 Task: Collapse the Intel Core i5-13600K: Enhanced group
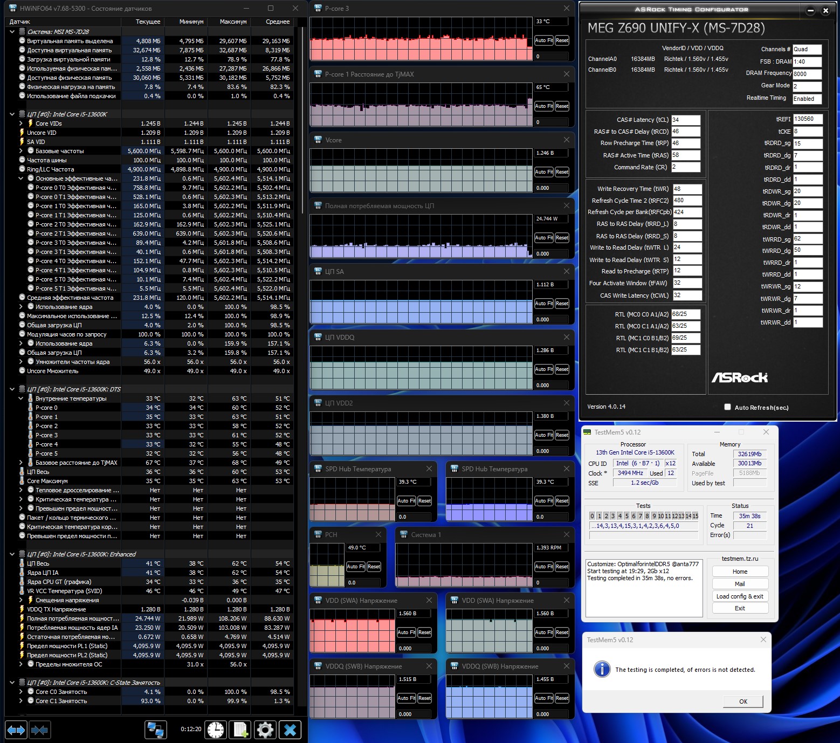tap(12, 554)
